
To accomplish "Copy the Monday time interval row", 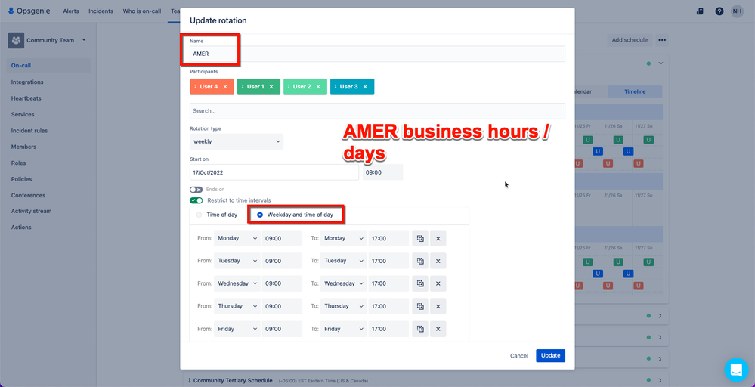I will [x=420, y=238].
